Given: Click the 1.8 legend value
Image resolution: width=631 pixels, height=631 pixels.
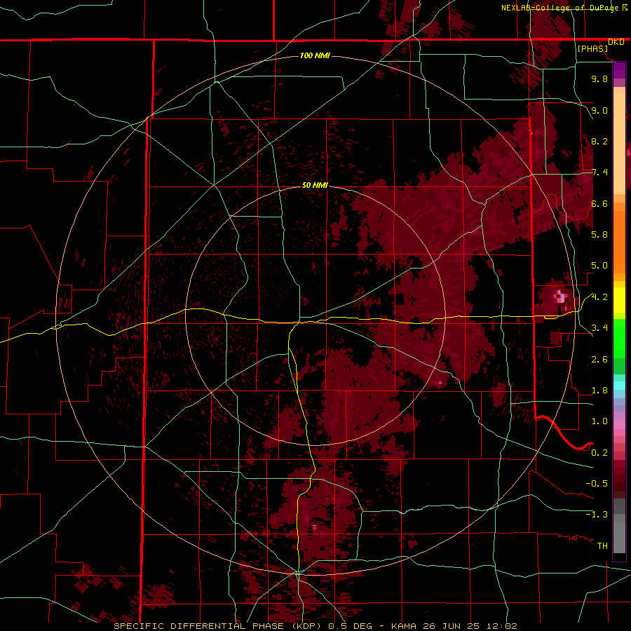Looking at the screenshot, I should pos(599,390).
